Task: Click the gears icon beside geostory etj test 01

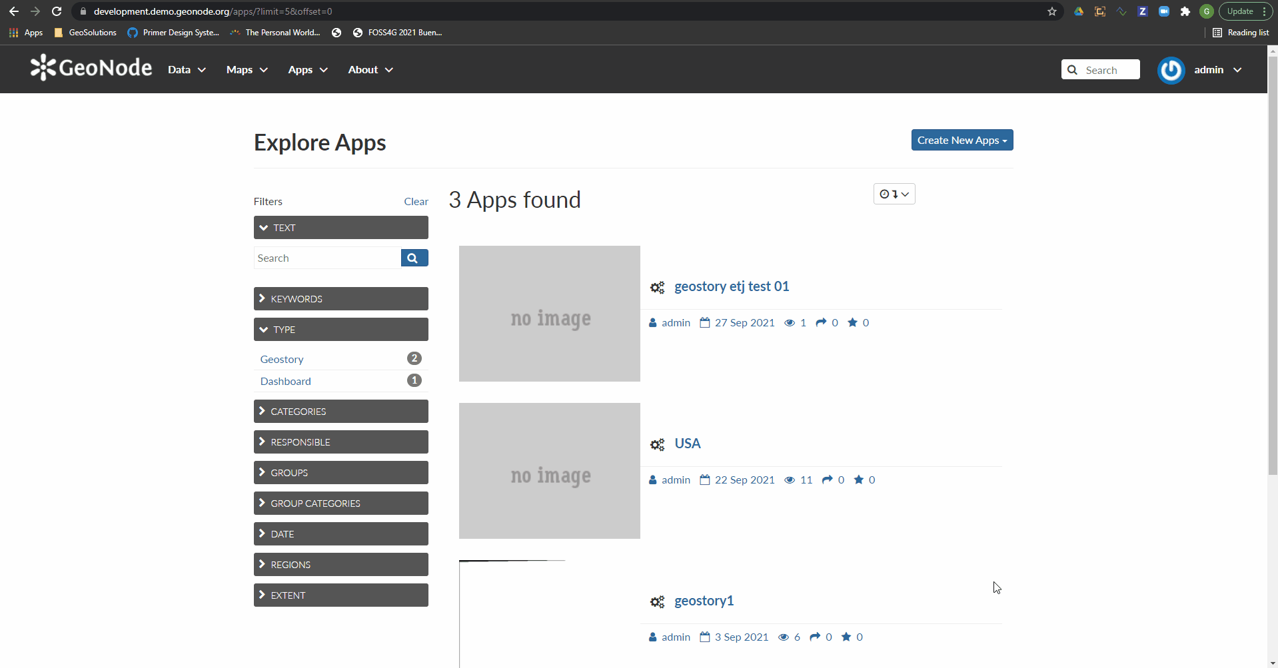Action: click(658, 287)
